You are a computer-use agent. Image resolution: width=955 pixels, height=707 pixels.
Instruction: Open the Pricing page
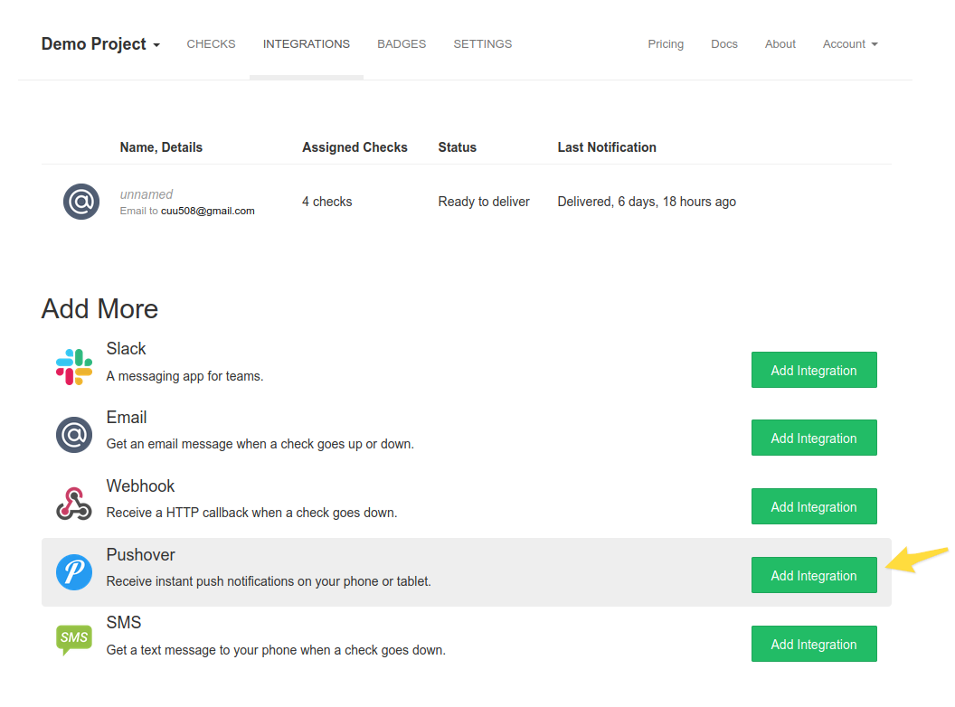pos(666,43)
